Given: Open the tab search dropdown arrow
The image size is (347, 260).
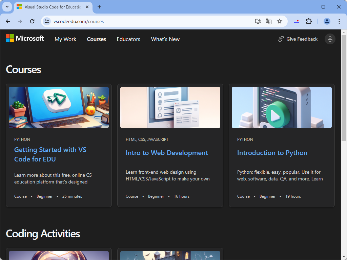Looking at the screenshot, I should point(7,7).
